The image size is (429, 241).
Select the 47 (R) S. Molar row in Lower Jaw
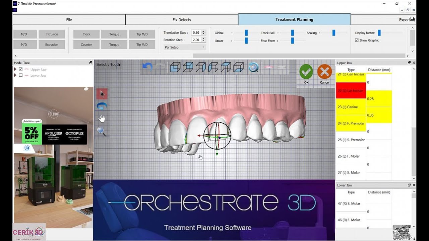351,204
